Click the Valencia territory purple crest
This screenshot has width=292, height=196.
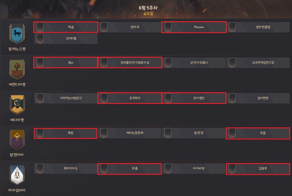pos(17,139)
